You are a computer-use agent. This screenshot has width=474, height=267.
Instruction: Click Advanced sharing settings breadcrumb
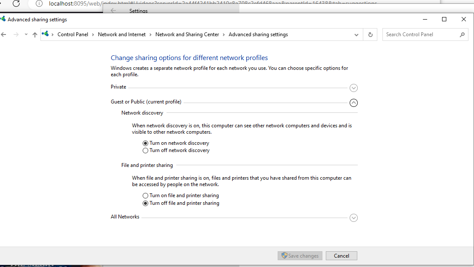(x=258, y=34)
